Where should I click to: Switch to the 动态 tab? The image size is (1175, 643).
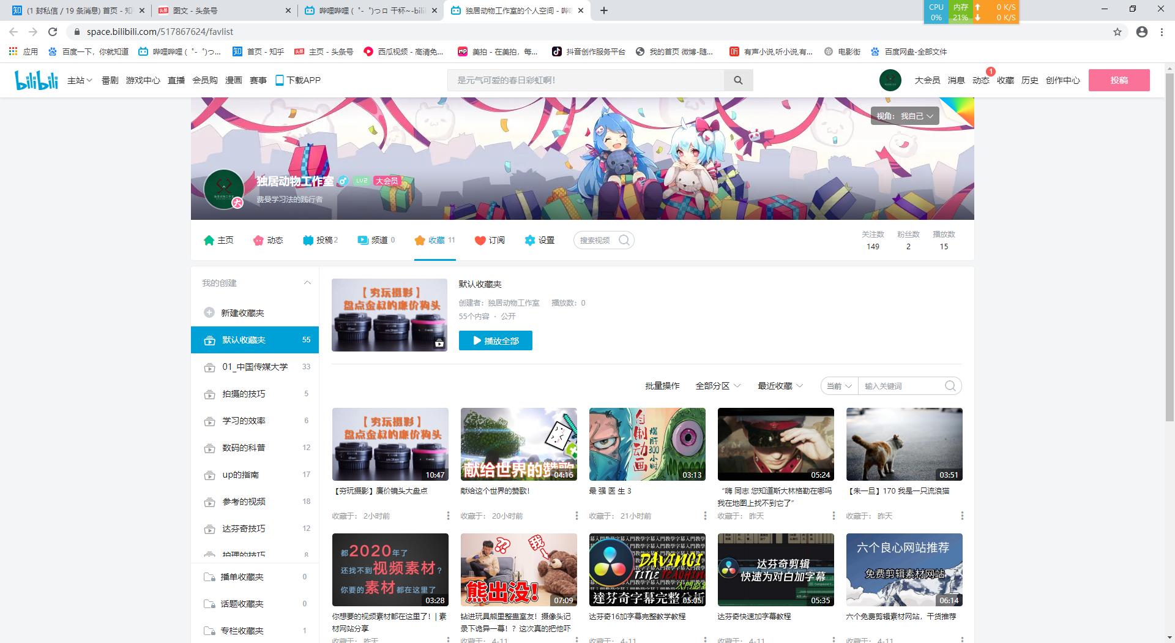268,240
